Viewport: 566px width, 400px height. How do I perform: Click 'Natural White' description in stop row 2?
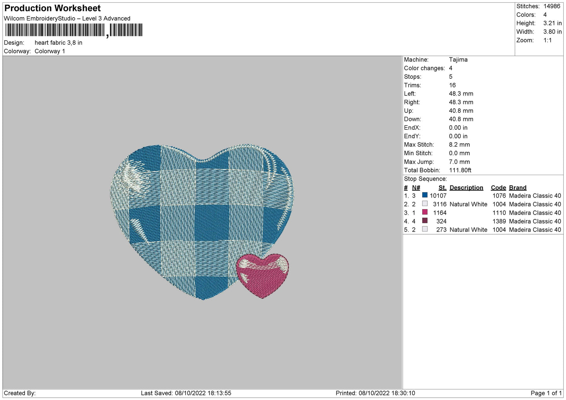pyautogui.click(x=468, y=205)
